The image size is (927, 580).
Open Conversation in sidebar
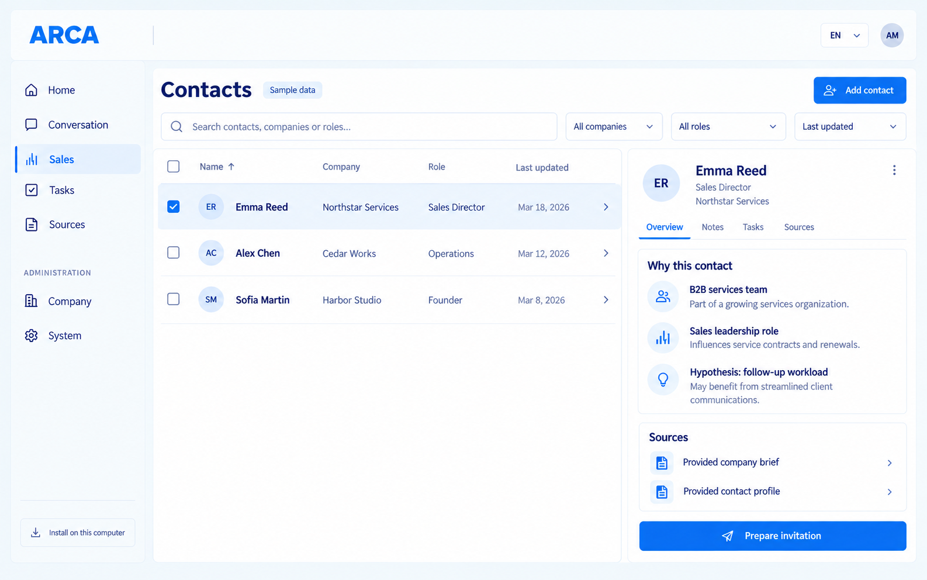pos(78,125)
